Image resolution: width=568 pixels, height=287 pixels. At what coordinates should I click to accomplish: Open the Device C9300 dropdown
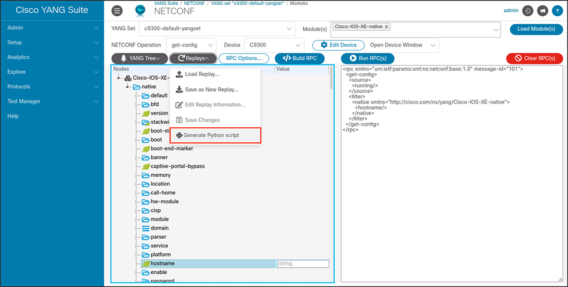tap(274, 45)
